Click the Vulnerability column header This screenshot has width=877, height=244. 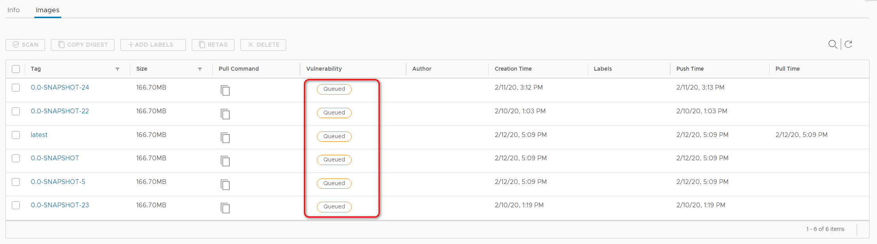324,69
